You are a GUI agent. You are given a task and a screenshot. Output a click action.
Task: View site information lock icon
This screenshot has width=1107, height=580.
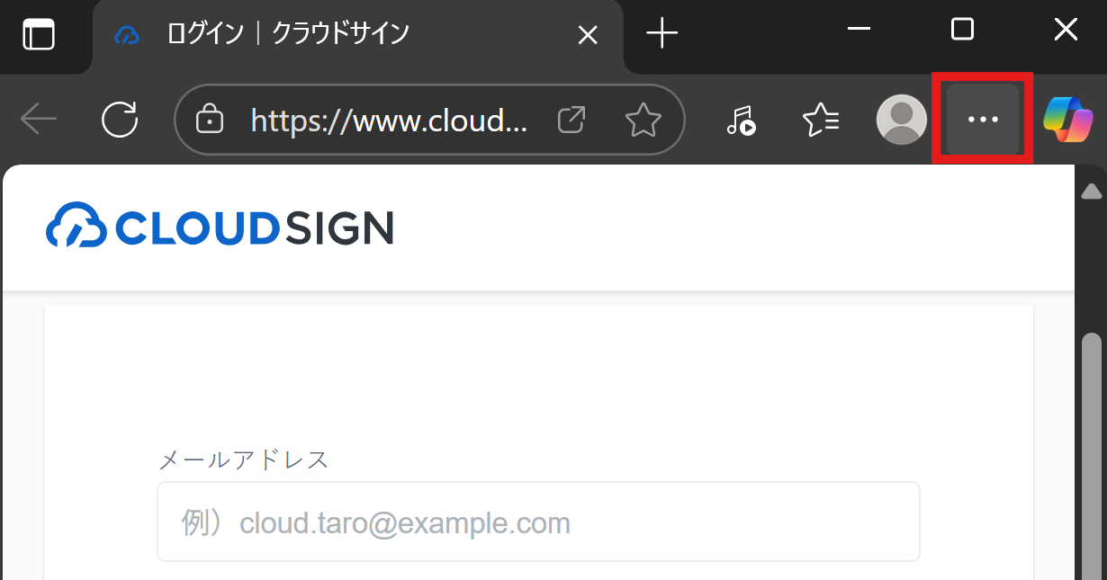[x=210, y=120]
